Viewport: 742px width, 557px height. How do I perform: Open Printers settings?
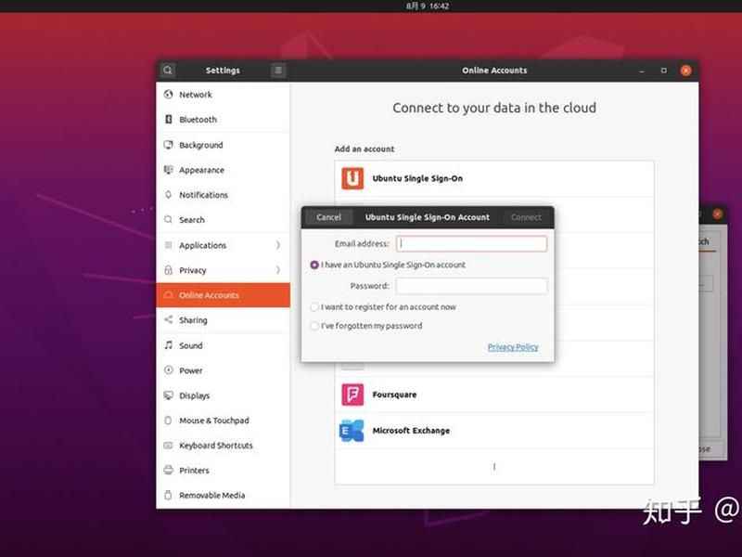223,471
